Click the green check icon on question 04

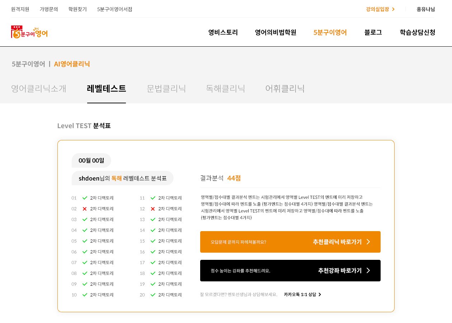pyautogui.click(x=85, y=230)
